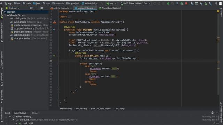Open Project Structure icon in toolbar

[x=192, y=3]
